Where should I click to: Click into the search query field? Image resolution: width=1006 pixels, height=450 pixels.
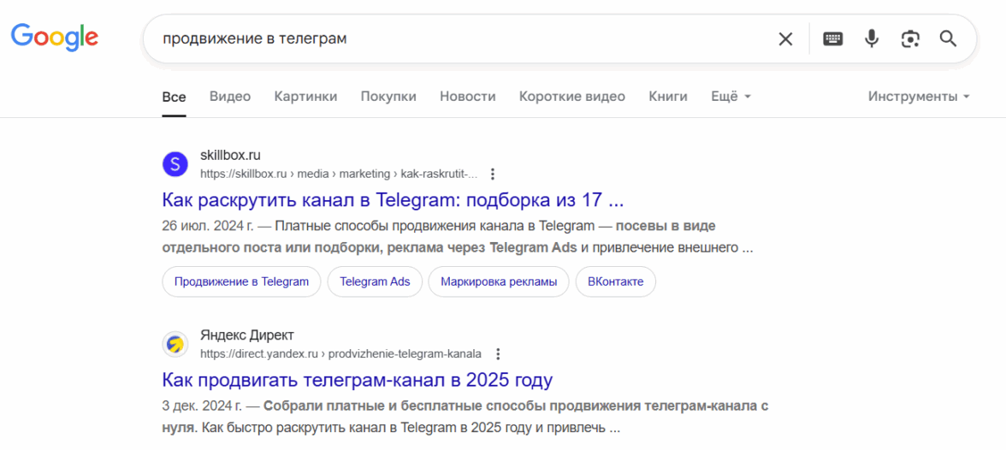point(462,38)
